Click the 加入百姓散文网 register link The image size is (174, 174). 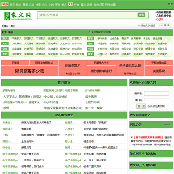click(157, 106)
